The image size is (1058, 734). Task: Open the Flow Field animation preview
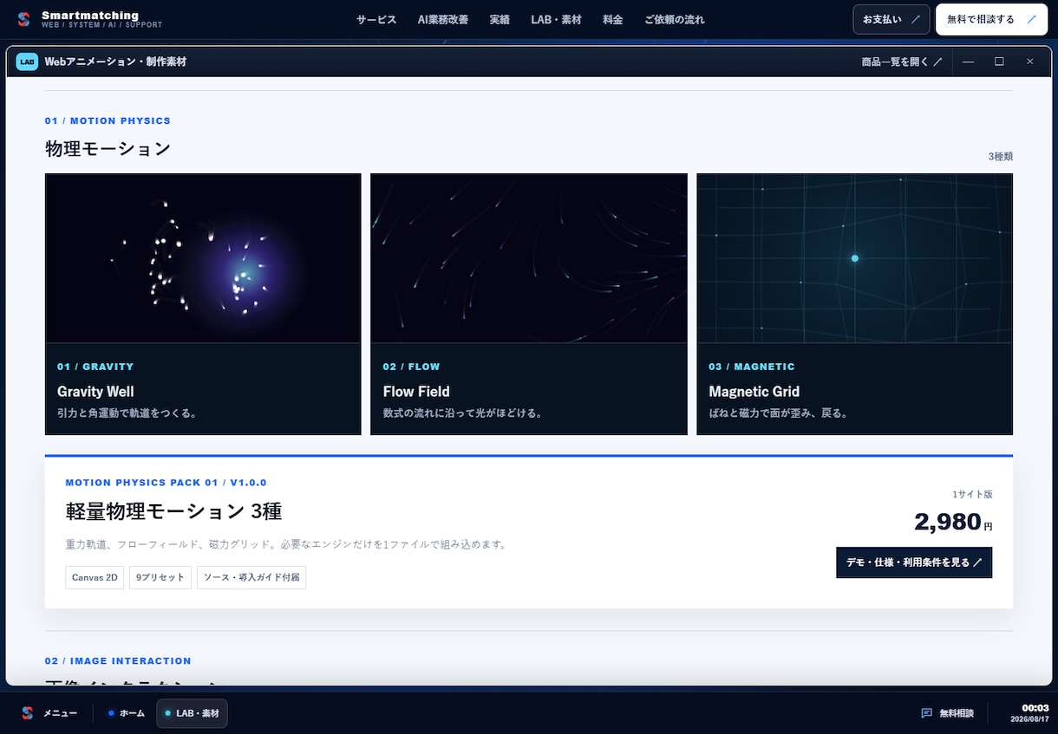click(x=529, y=258)
